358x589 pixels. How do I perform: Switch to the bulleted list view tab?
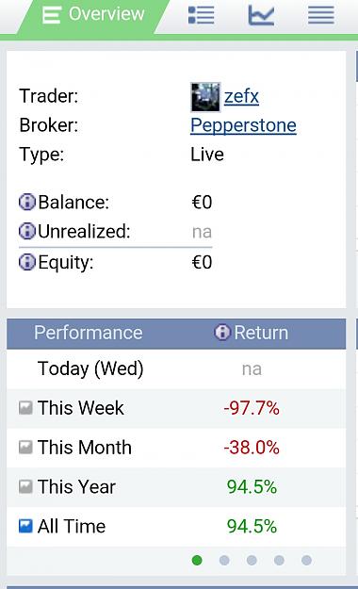click(201, 15)
